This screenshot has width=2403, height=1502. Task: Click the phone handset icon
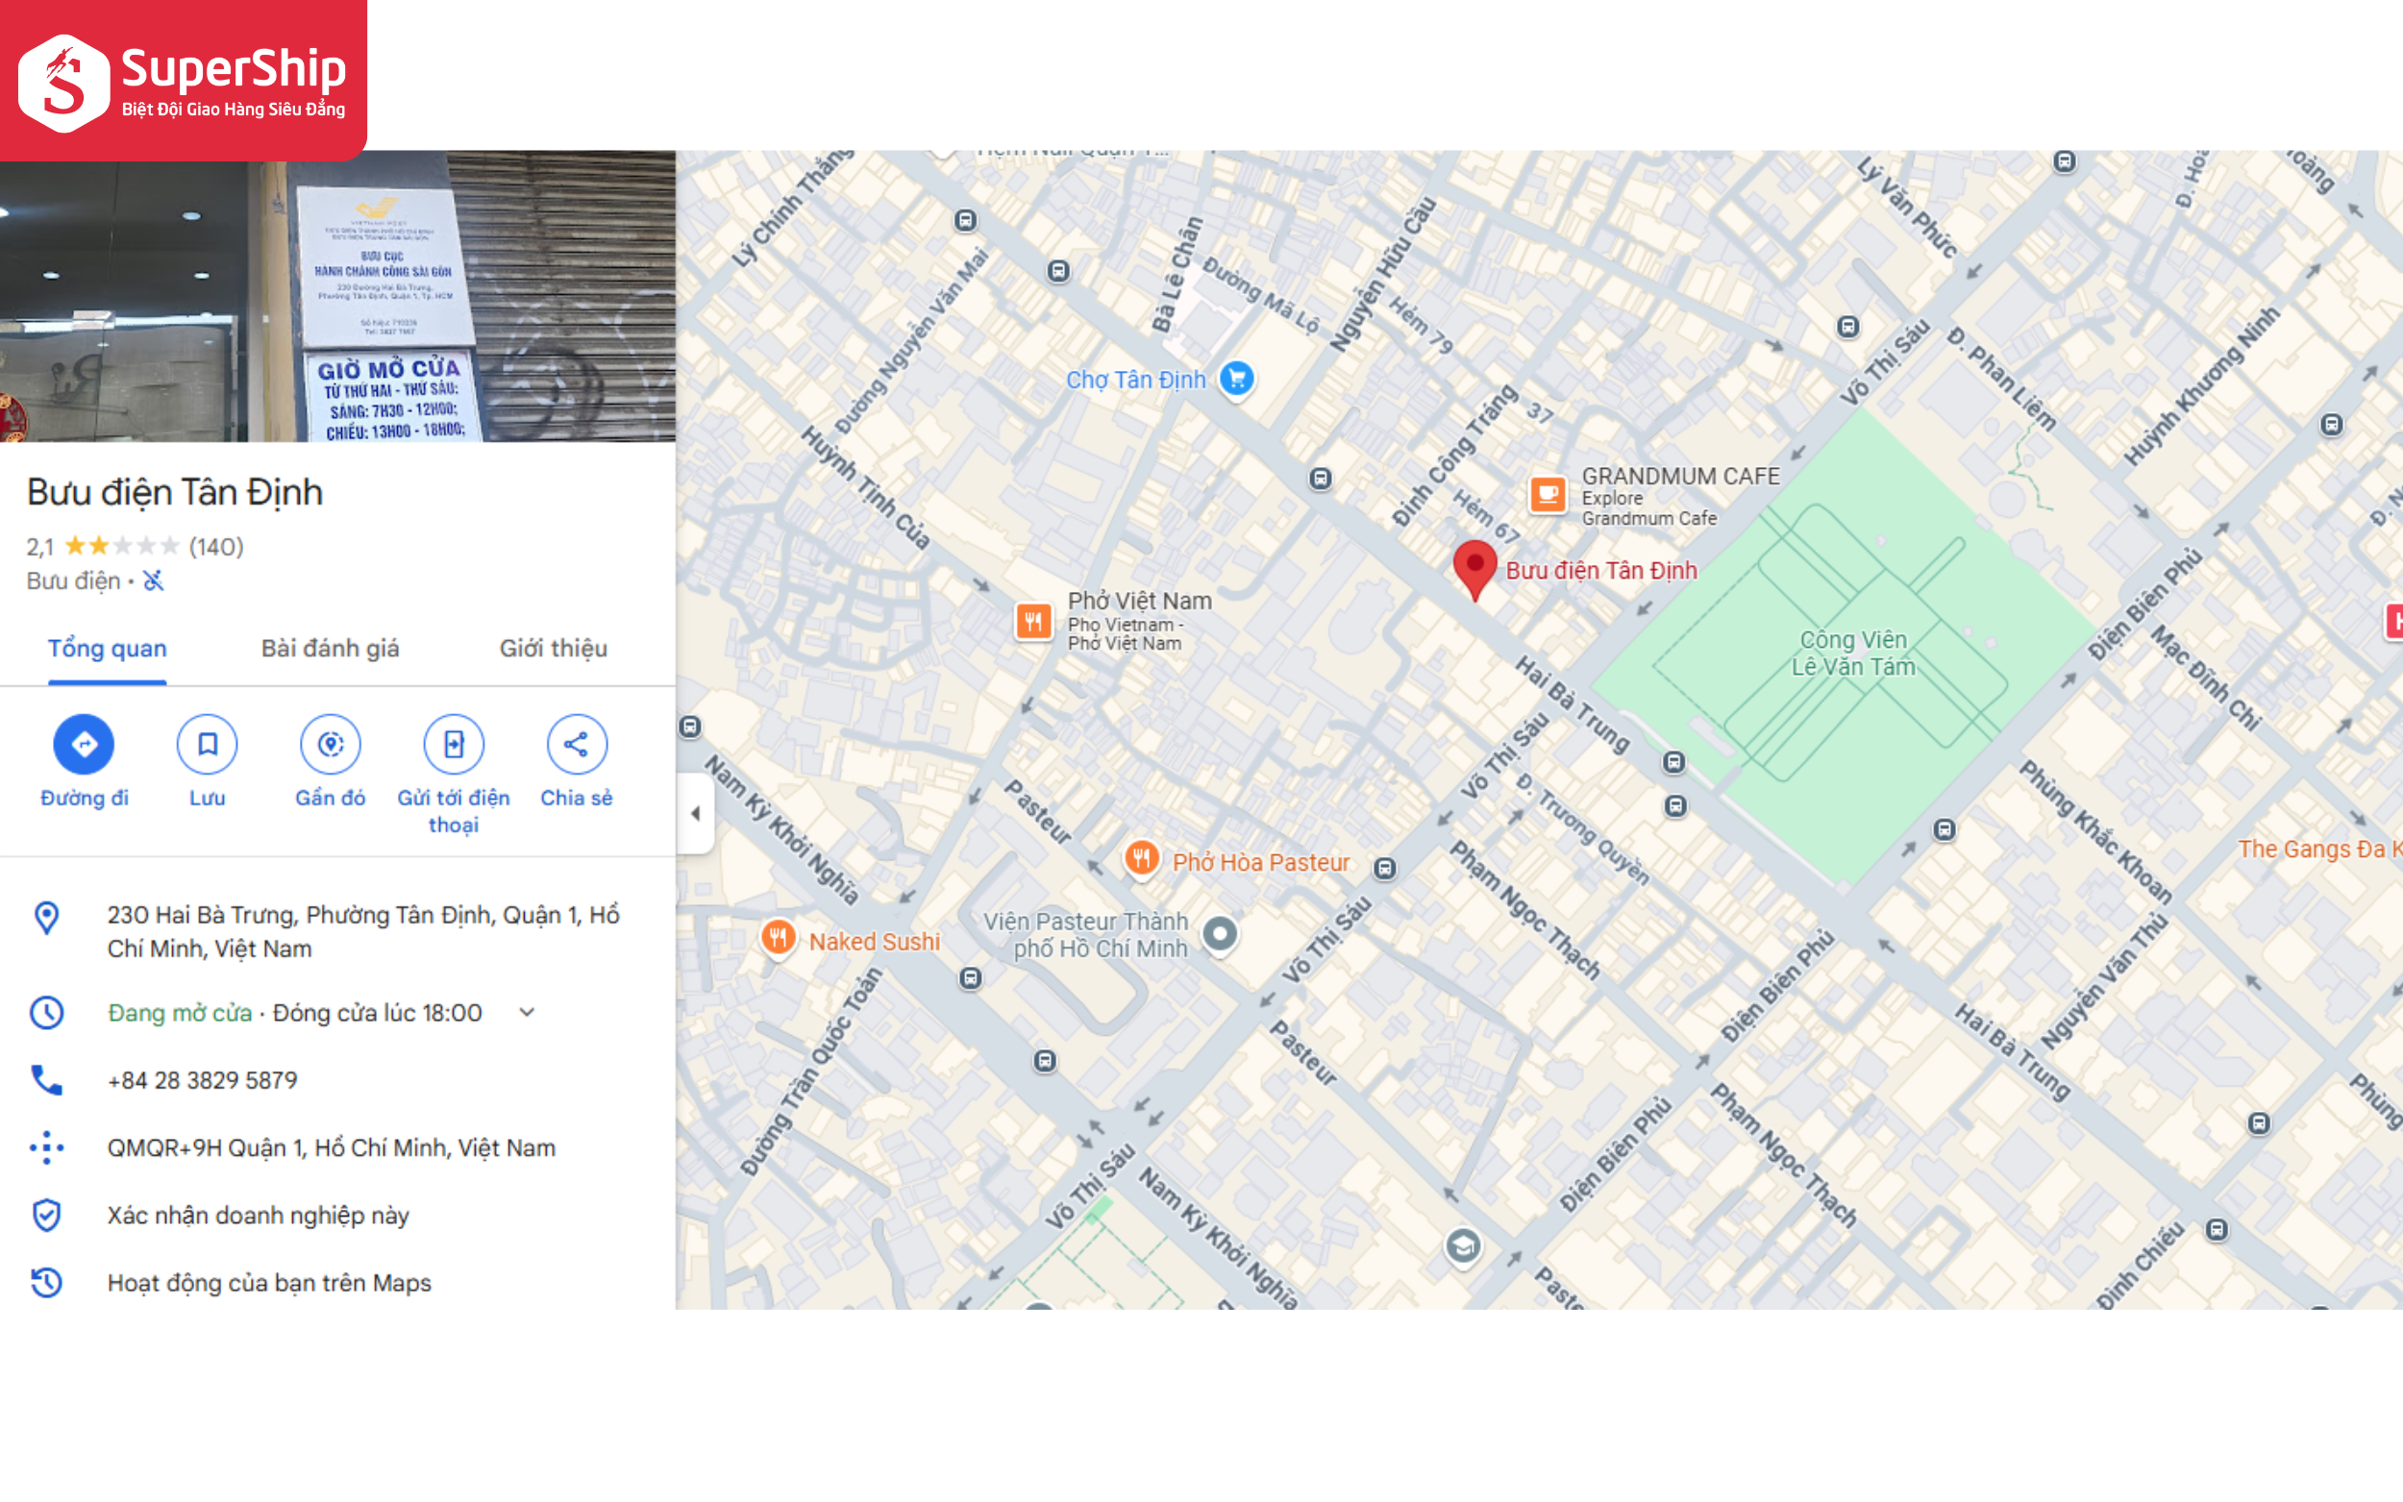pyautogui.click(x=47, y=1080)
